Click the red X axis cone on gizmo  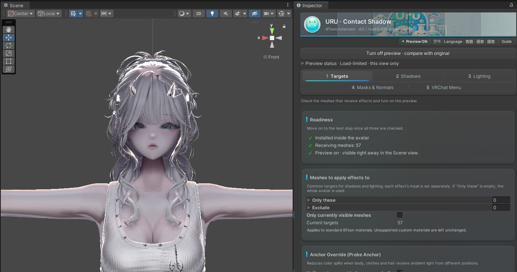(x=265, y=38)
